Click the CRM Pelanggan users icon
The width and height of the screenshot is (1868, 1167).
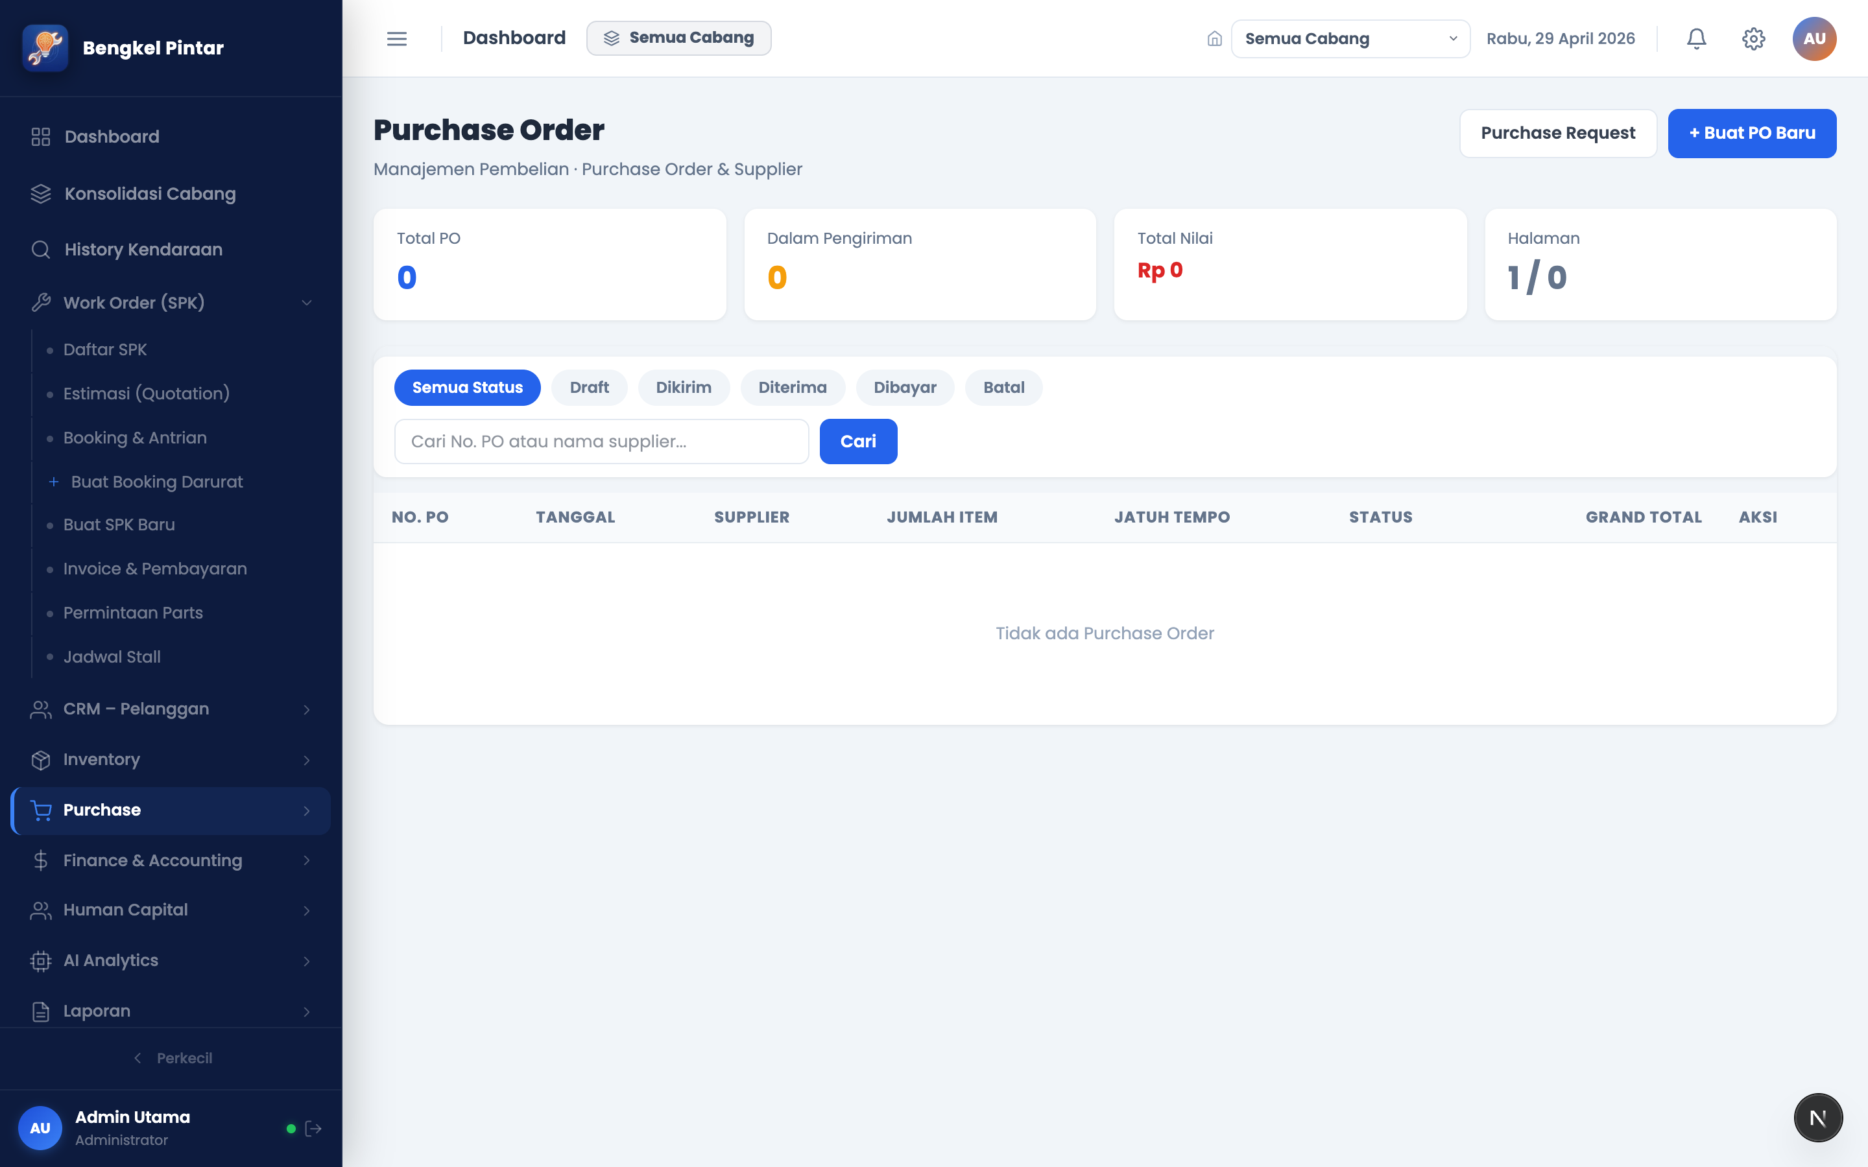[x=41, y=709]
